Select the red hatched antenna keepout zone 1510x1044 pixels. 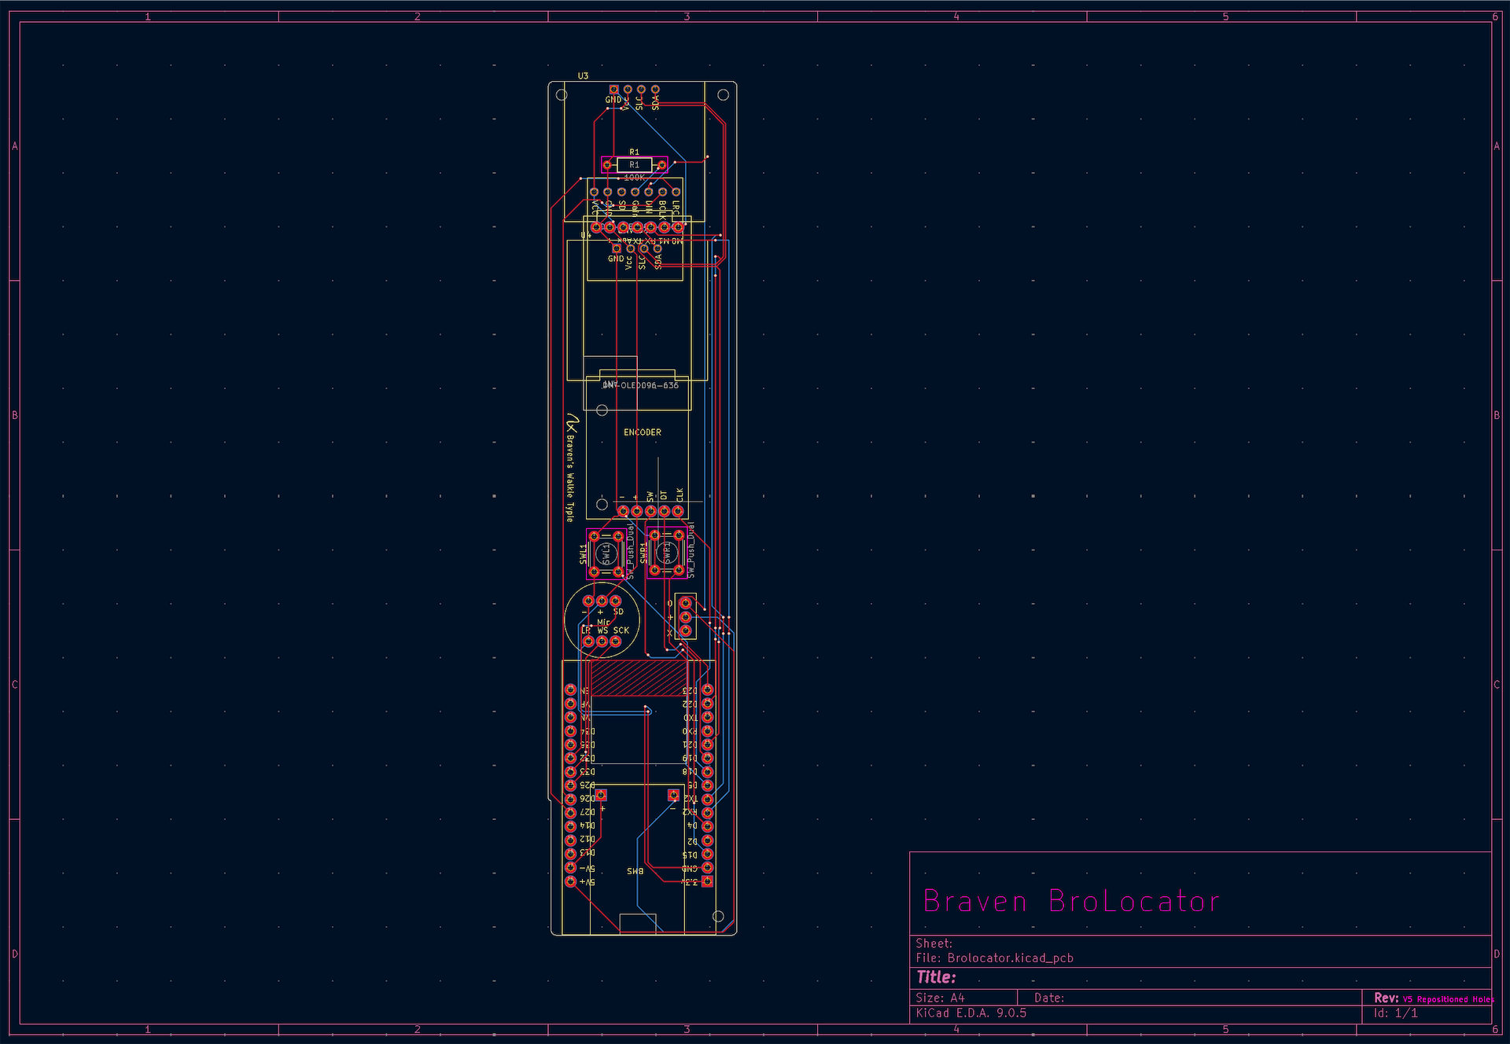(638, 678)
